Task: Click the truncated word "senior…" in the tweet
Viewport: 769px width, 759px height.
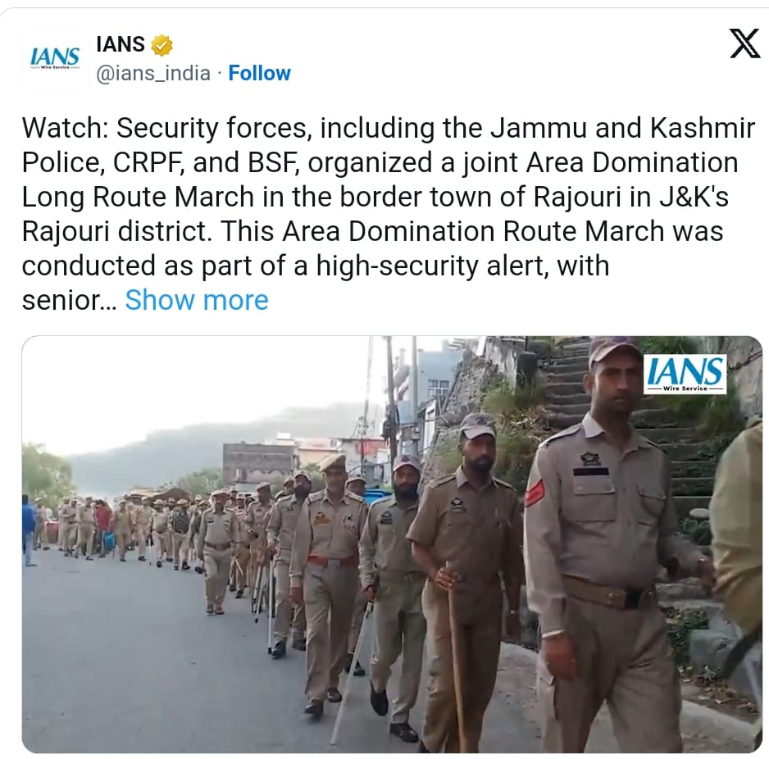Action: coord(69,300)
